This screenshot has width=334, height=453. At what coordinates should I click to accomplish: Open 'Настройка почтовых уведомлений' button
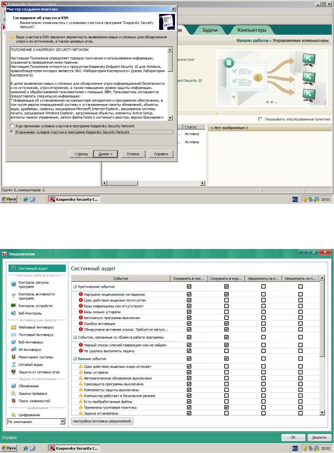[x=102, y=421]
